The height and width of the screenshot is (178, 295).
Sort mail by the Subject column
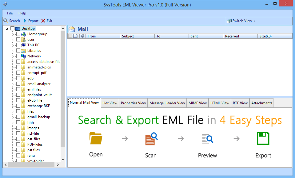[x=137, y=36]
